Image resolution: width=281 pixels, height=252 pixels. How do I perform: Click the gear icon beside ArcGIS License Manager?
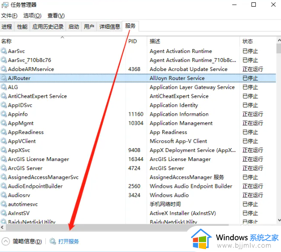4,159
